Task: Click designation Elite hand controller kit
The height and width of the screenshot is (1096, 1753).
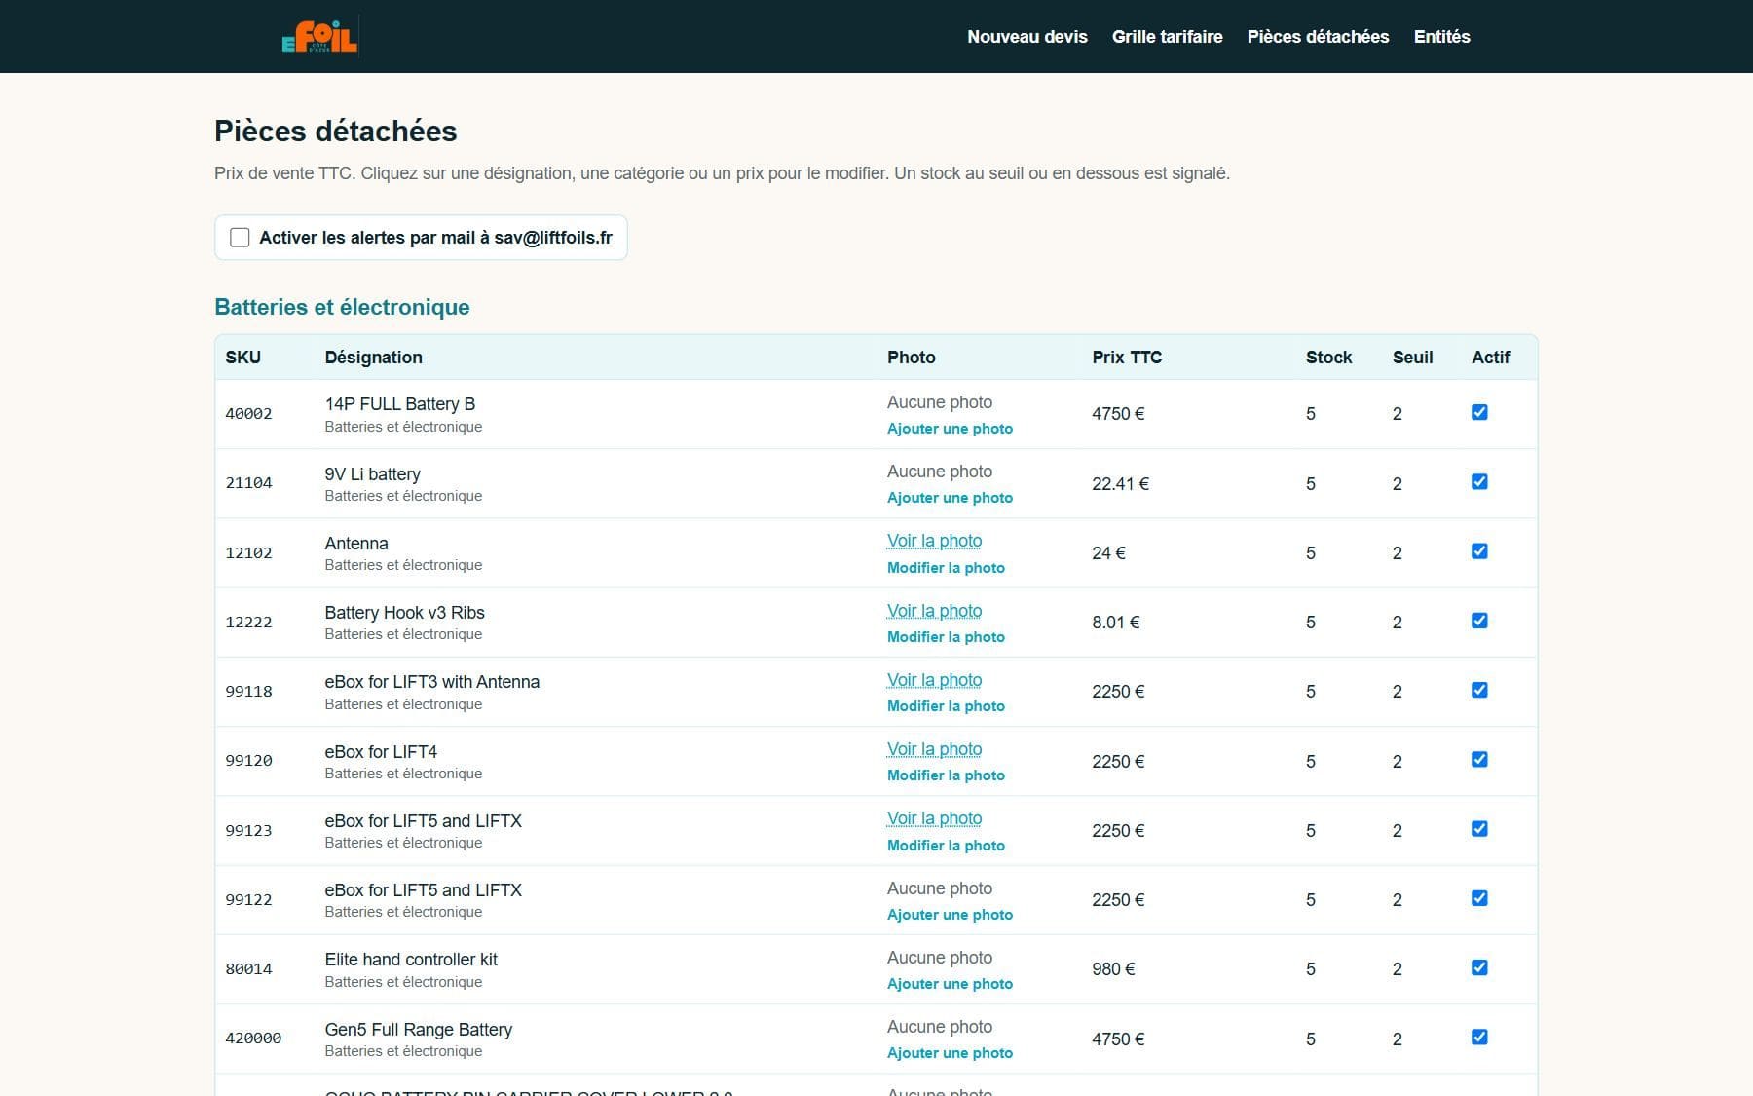Action: point(411,960)
